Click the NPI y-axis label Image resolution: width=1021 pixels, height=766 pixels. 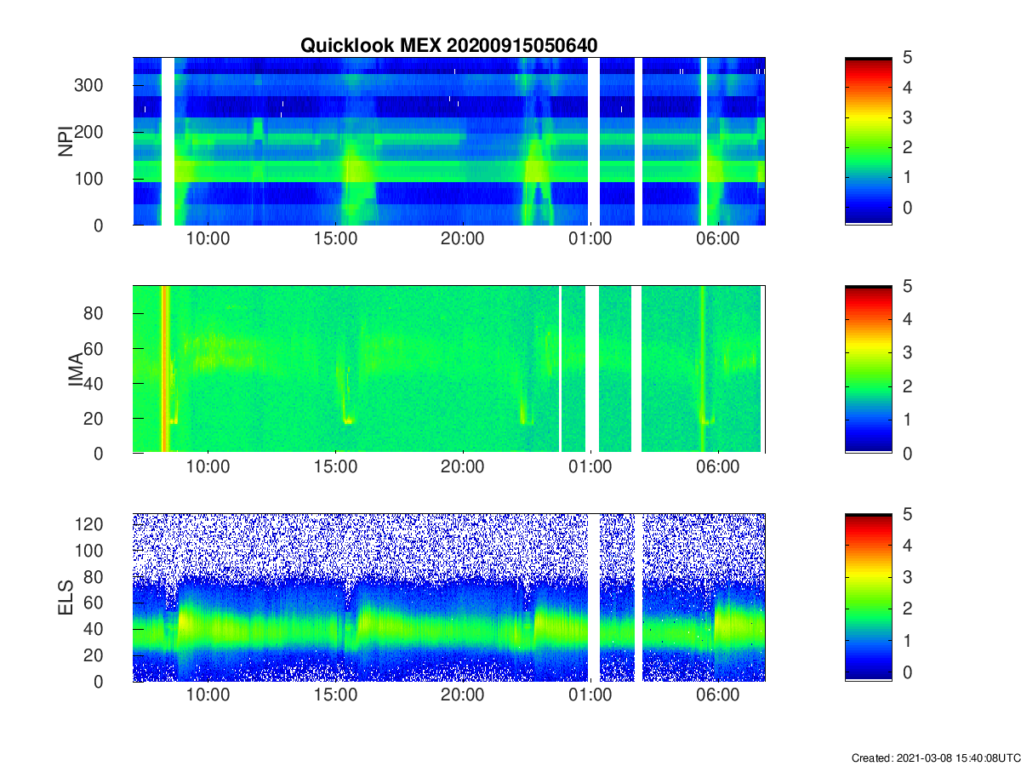pyautogui.click(x=65, y=141)
